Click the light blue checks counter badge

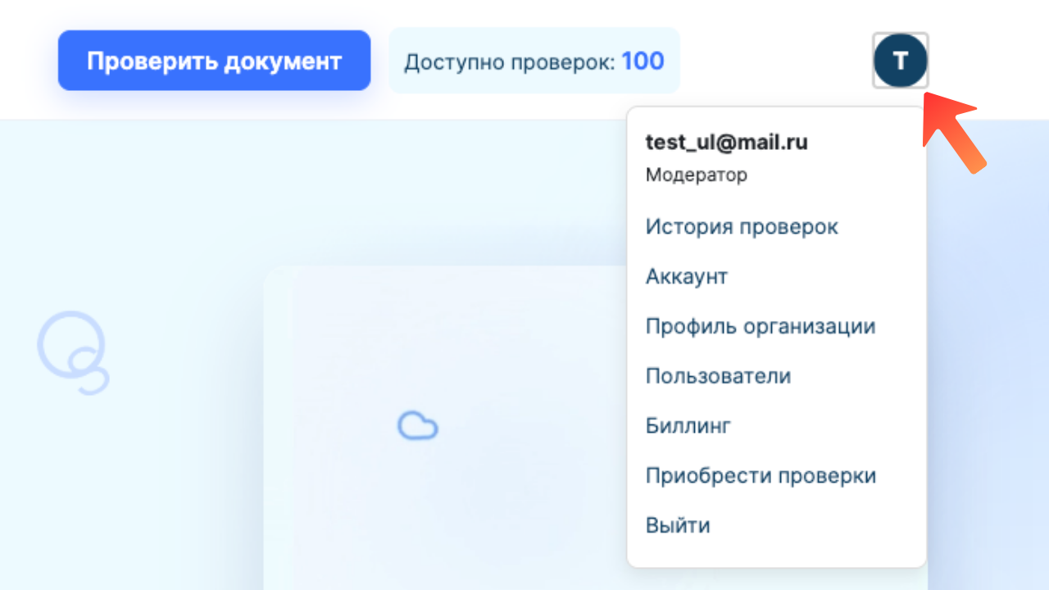pyautogui.click(x=534, y=61)
